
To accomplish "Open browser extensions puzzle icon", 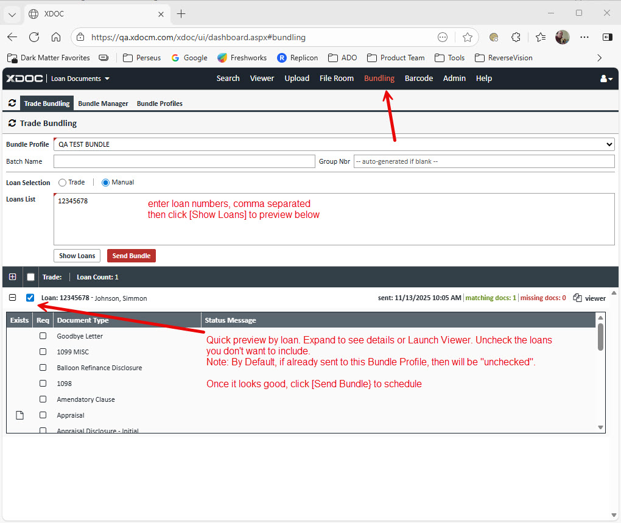I will point(516,37).
